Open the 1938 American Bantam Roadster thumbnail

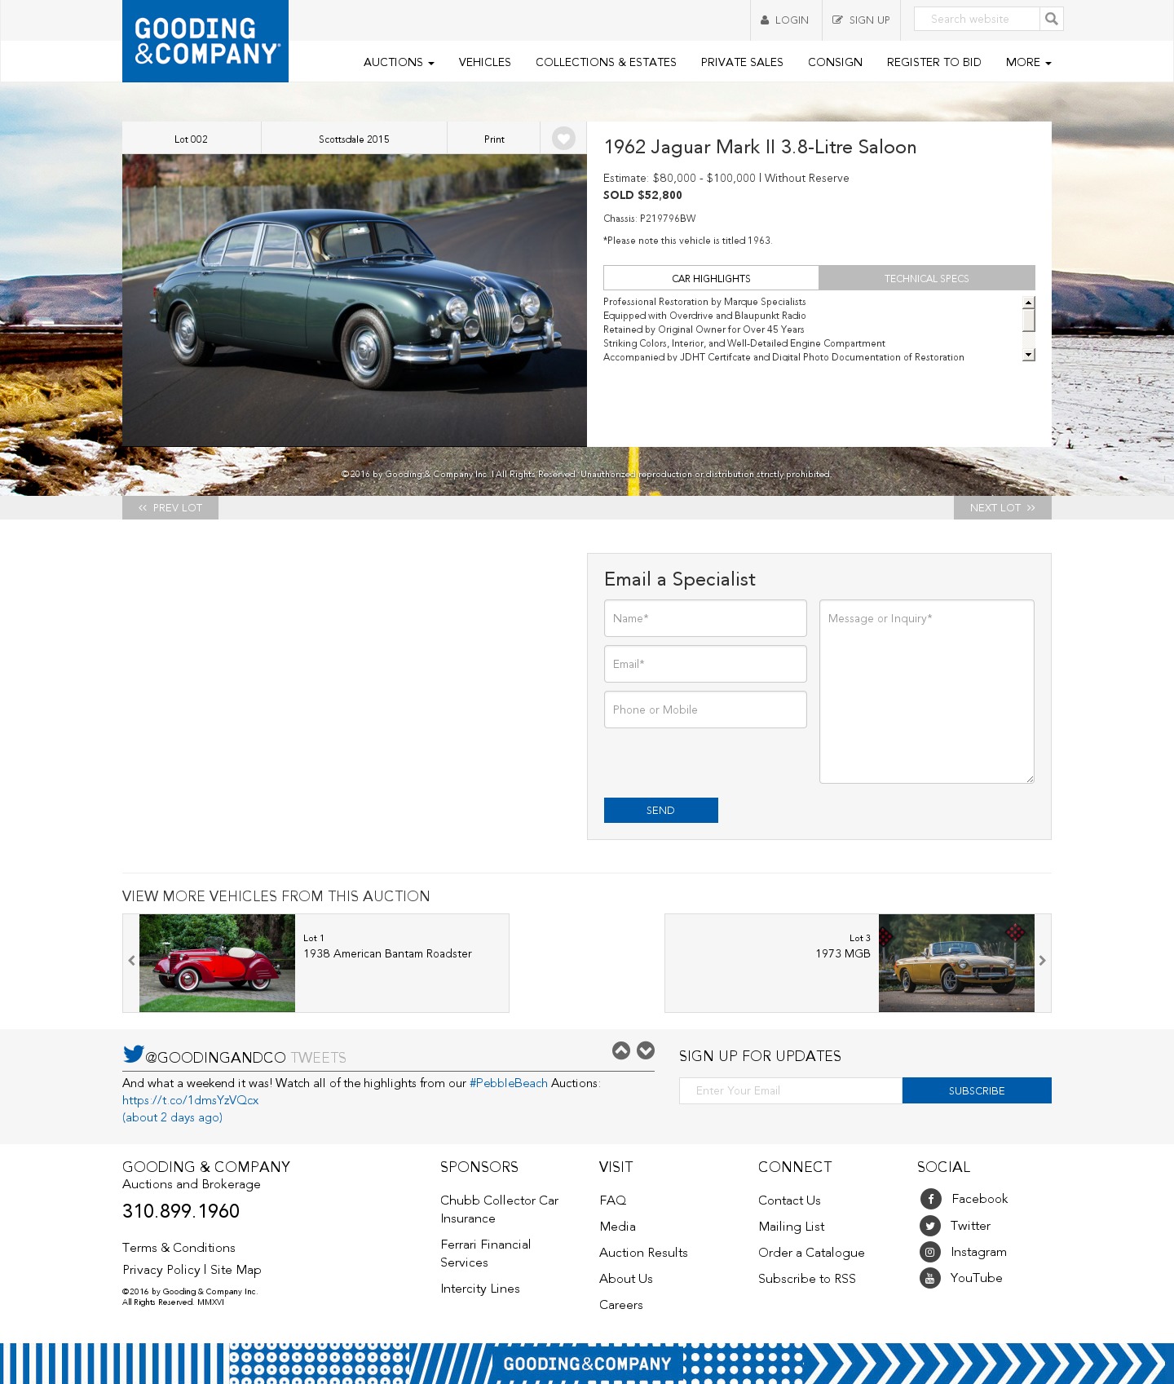tap(217, 963)
